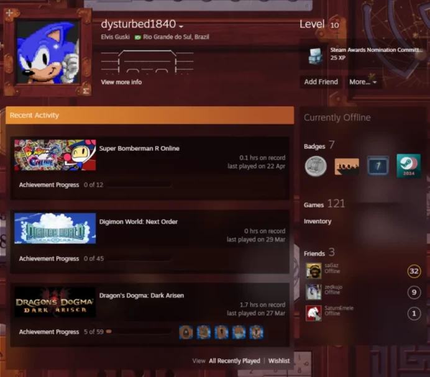Click zedkujo level 9 circle
Viewport: 430px width, 377px height.
[414, 293]
